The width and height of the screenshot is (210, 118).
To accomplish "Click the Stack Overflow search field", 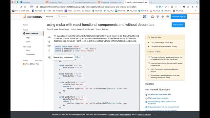I will click(x=98, y=17).
